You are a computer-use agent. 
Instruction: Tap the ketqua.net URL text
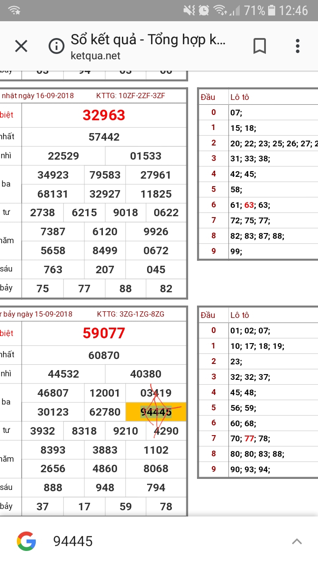pos(95,56)
